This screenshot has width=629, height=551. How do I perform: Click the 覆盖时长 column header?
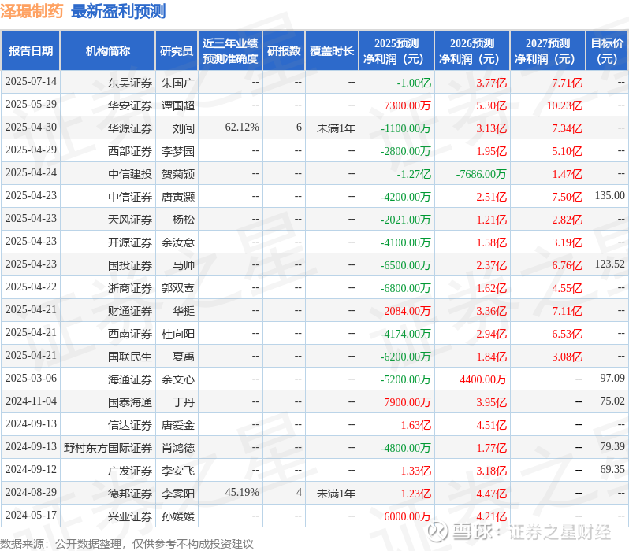[x=332, y=51]
